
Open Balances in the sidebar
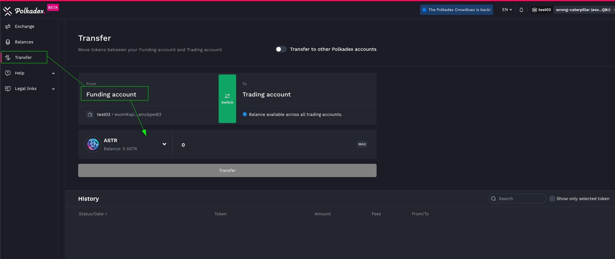[x=24, y=42]
